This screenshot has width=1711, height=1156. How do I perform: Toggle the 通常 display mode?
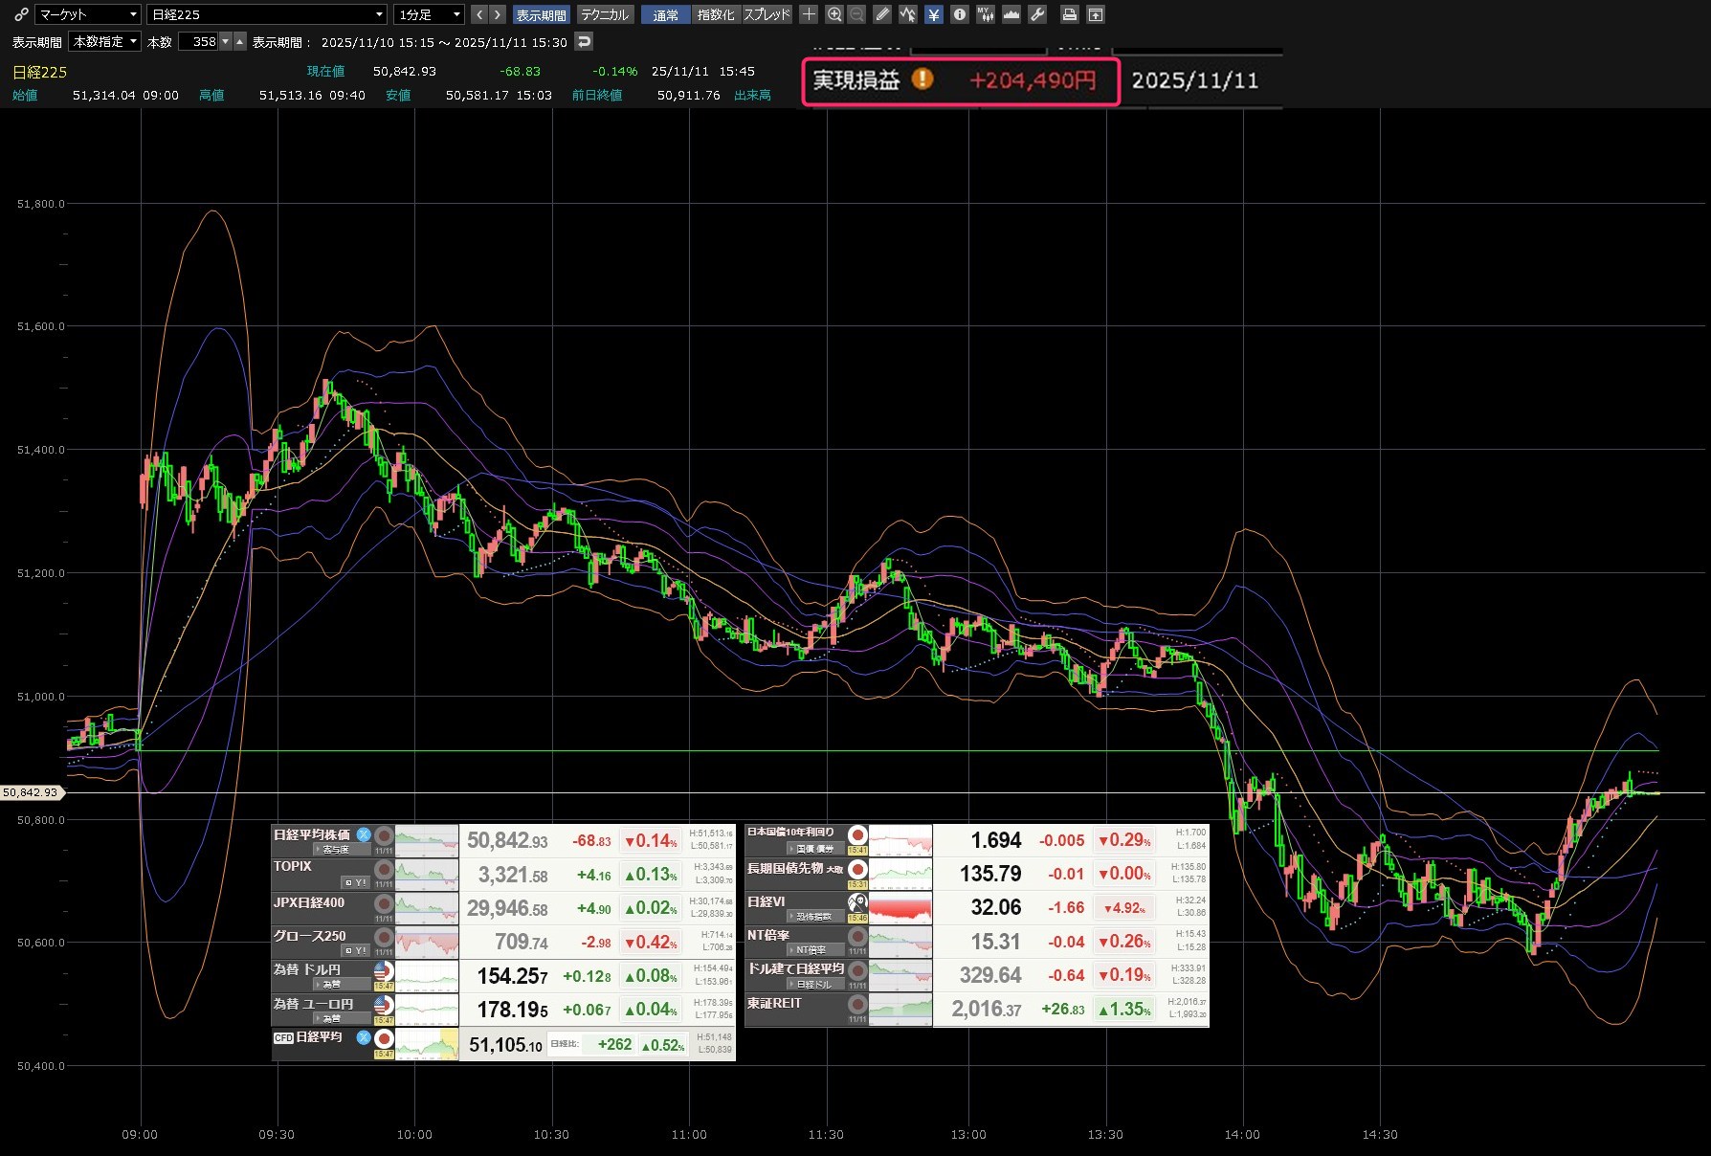point(665,15)
